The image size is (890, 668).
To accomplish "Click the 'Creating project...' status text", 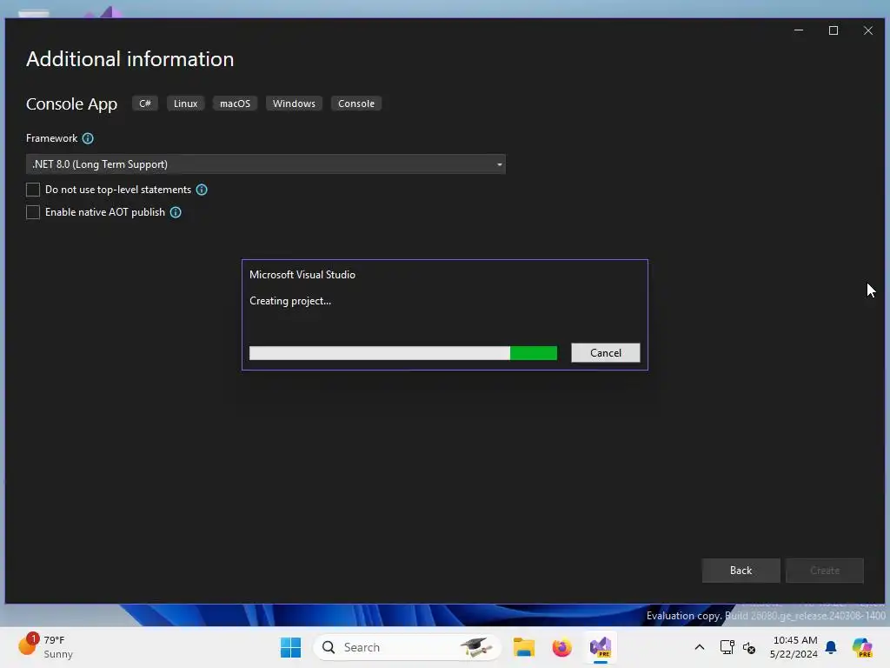I will (290, 301).
